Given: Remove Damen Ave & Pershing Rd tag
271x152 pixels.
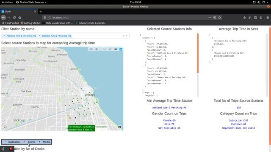Looking at the screenshot, I should pyautogui.click(x=39, y=36).
